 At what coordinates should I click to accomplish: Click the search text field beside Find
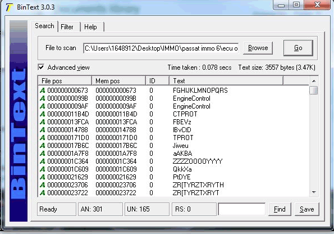click(x=242, y=209)
